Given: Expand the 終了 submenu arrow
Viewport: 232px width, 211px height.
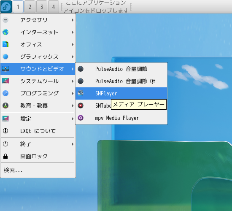Looking at the screenshot, I should [x=73, y=144].
